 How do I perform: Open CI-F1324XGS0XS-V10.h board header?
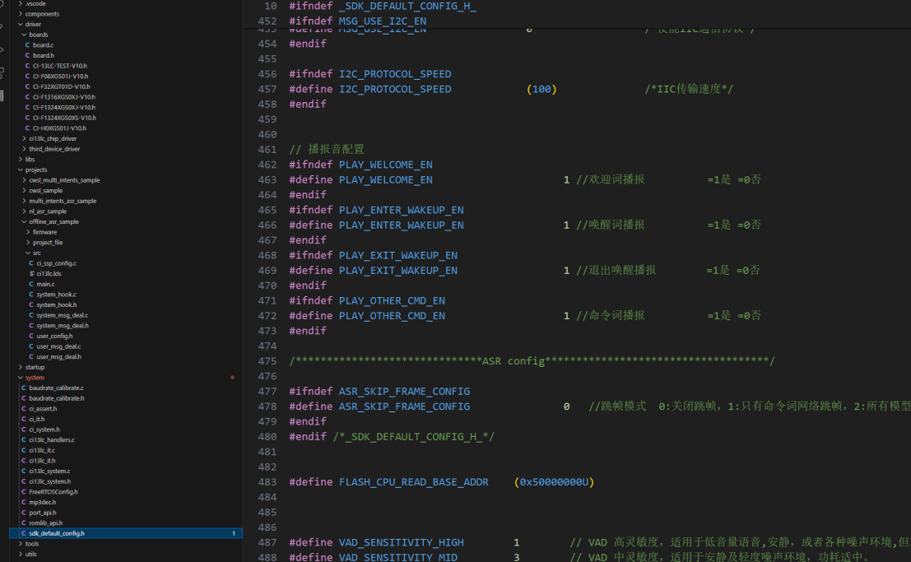pyautogui.click(x=64, y=118)
